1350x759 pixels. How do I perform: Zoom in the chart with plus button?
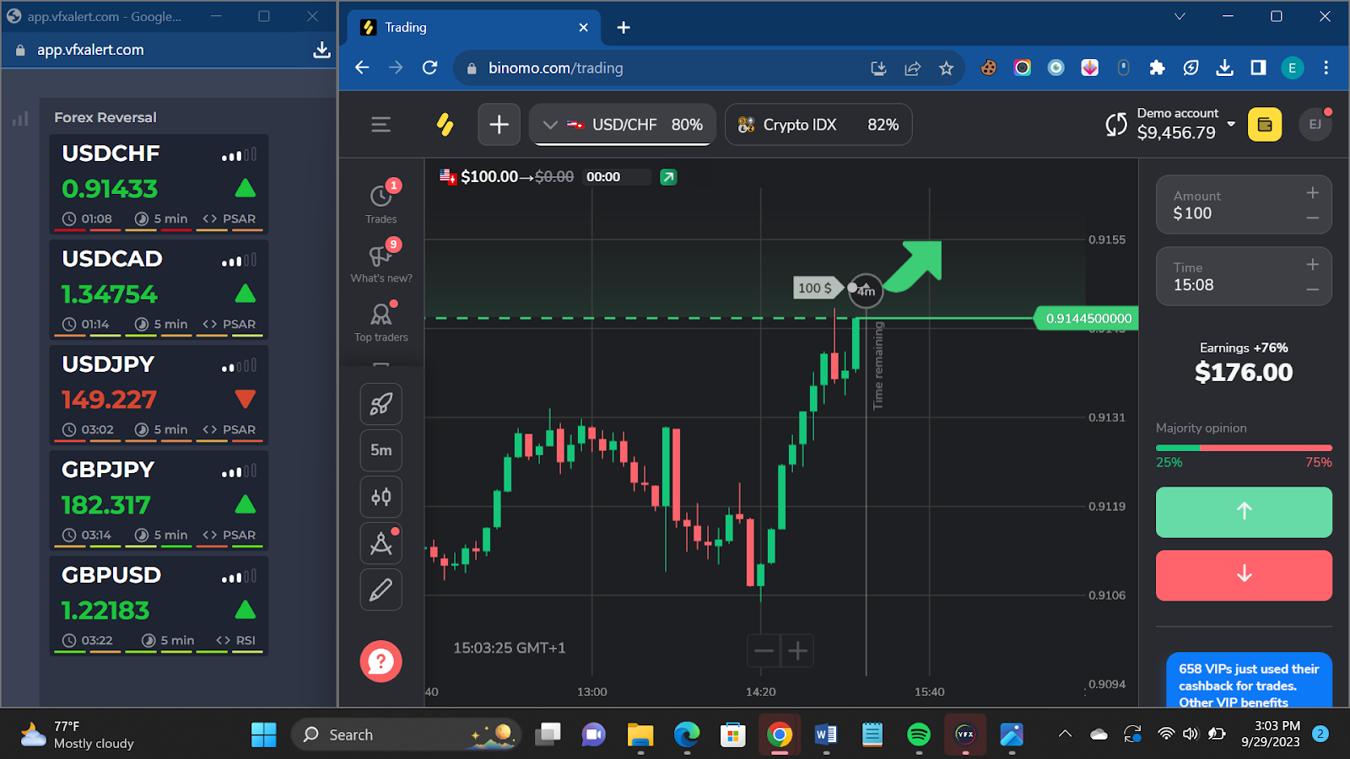click(x=797, y=650)
